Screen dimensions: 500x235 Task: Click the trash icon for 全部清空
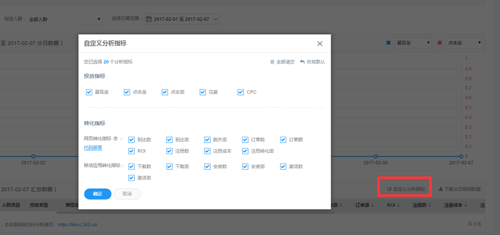[x=272, y=62]
